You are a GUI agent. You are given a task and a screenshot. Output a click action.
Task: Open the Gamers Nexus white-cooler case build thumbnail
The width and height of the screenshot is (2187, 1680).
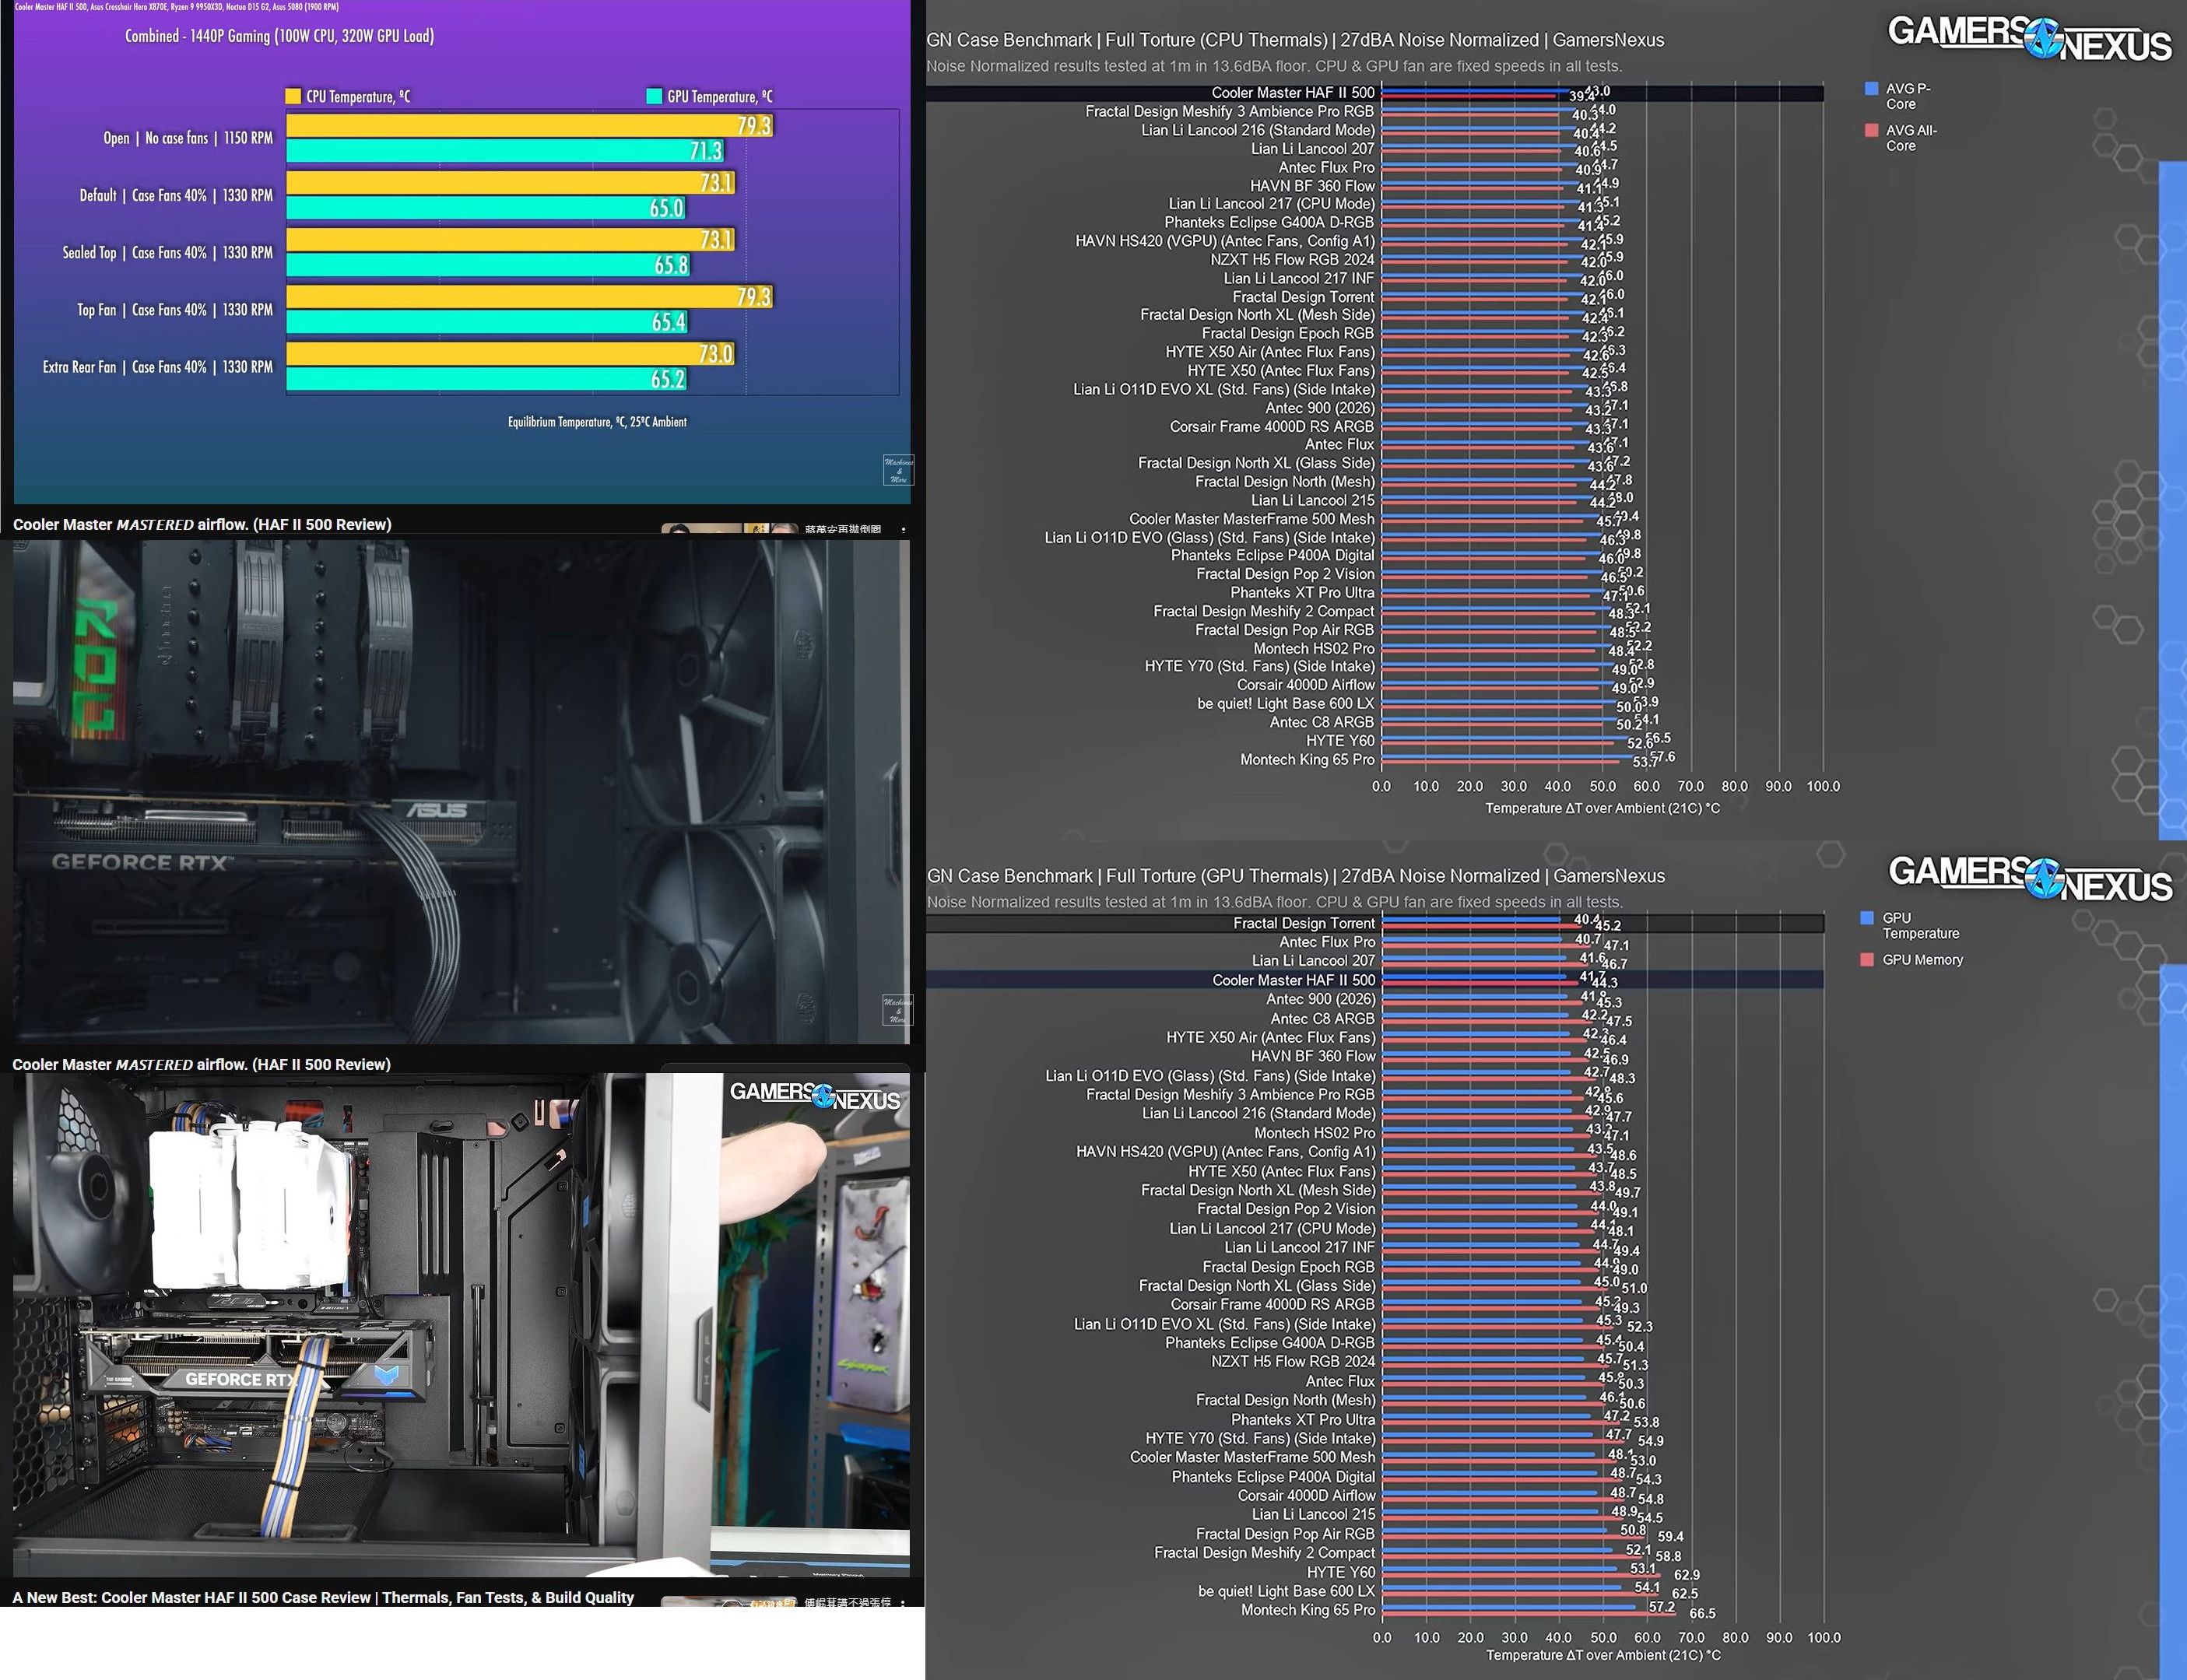[462, 1325]
